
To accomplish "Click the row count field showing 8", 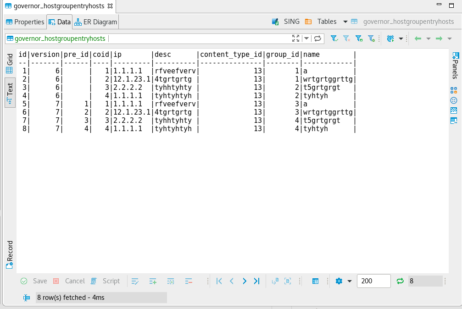I will click(425, 281).
